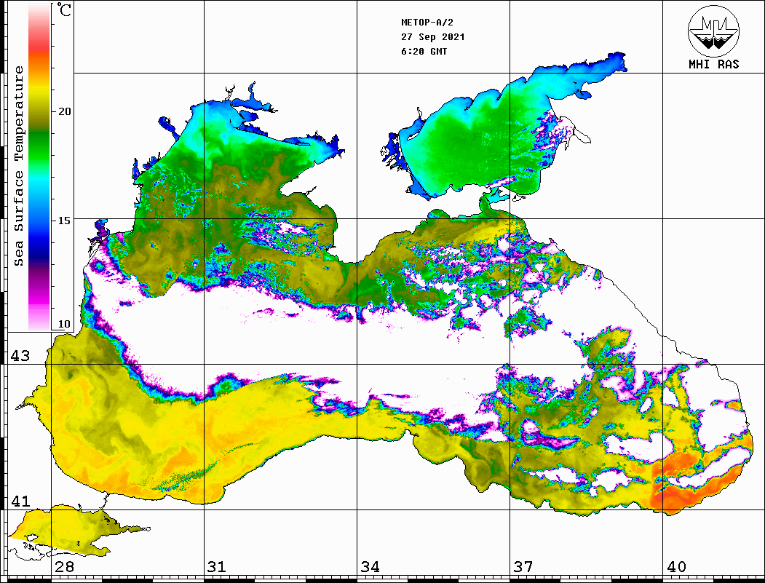Click latitude label '41'

click(x=20, y=501)
